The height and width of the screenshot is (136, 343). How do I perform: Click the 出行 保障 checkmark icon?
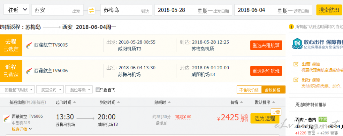296,80
